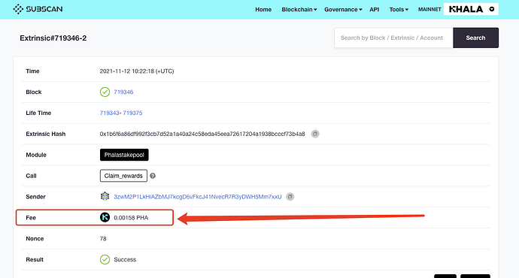Click the MAINNET label
The image size is (519, 278).
pos(429,10)
